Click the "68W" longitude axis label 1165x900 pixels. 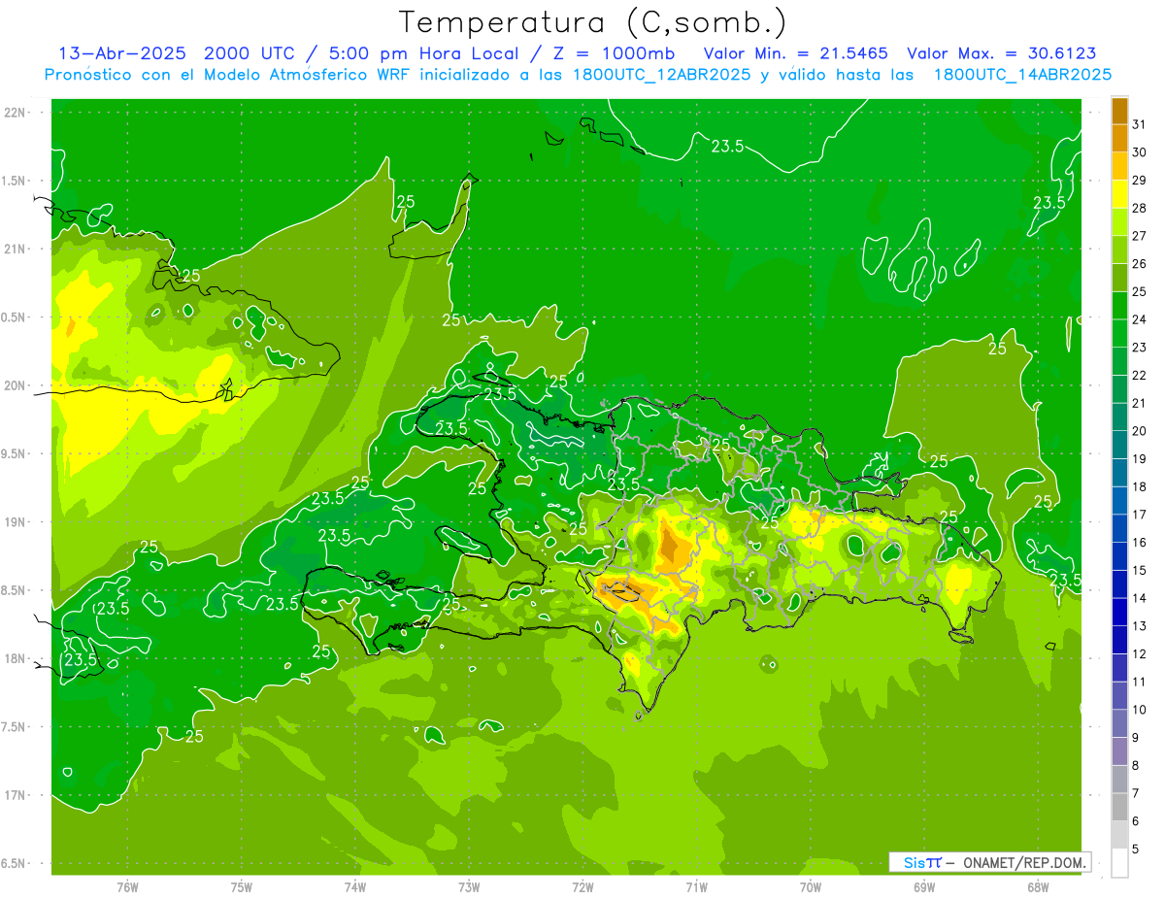coord(1038,886)
